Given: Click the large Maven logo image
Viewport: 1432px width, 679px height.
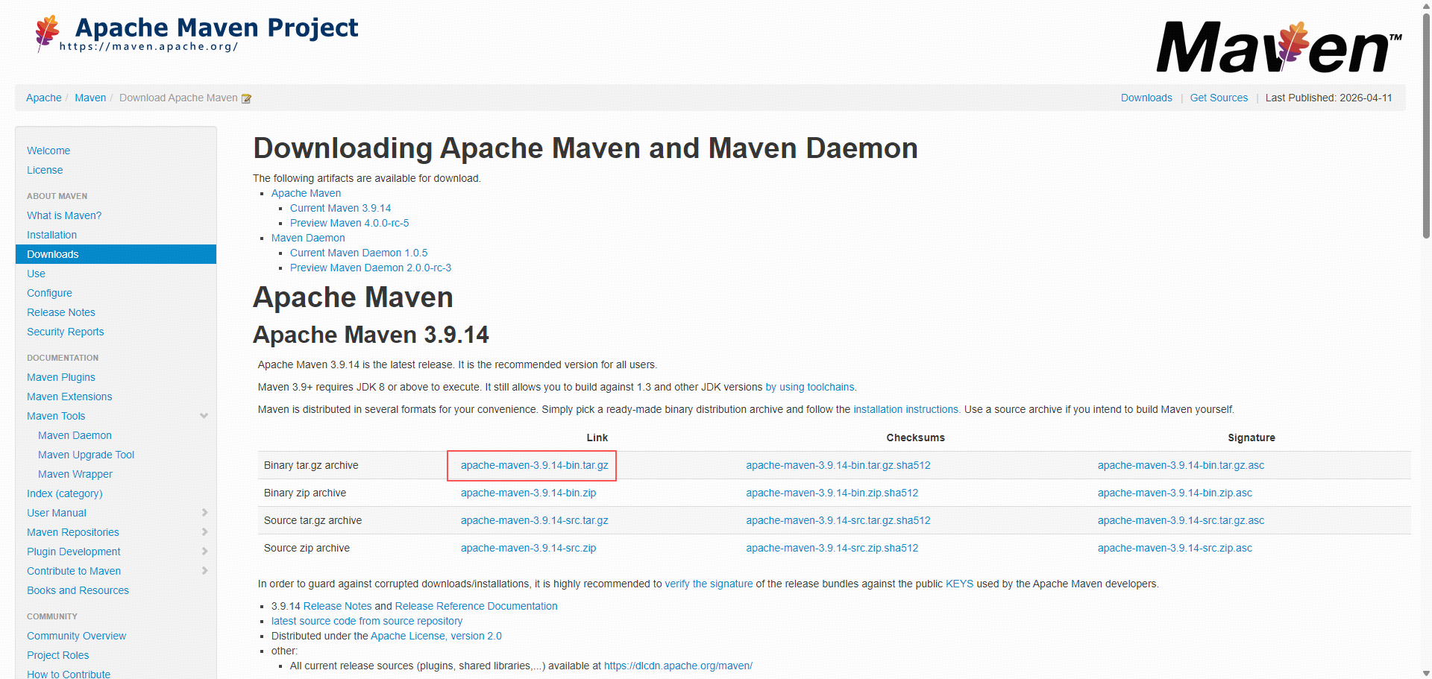Looking at the screenshot, I should 1278,47.
